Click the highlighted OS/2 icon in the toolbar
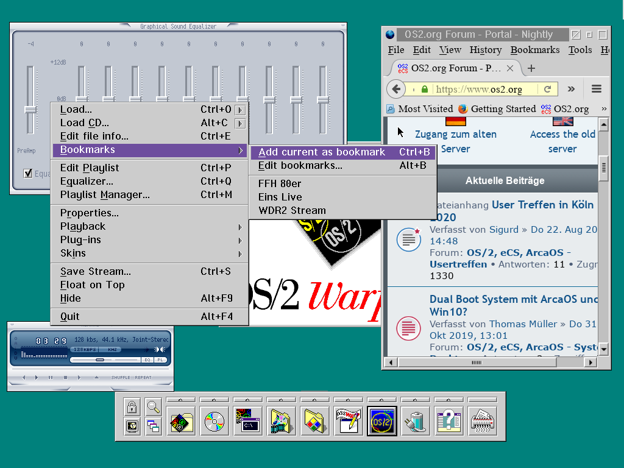The image size is (624, 468). [x=381, y=421]
